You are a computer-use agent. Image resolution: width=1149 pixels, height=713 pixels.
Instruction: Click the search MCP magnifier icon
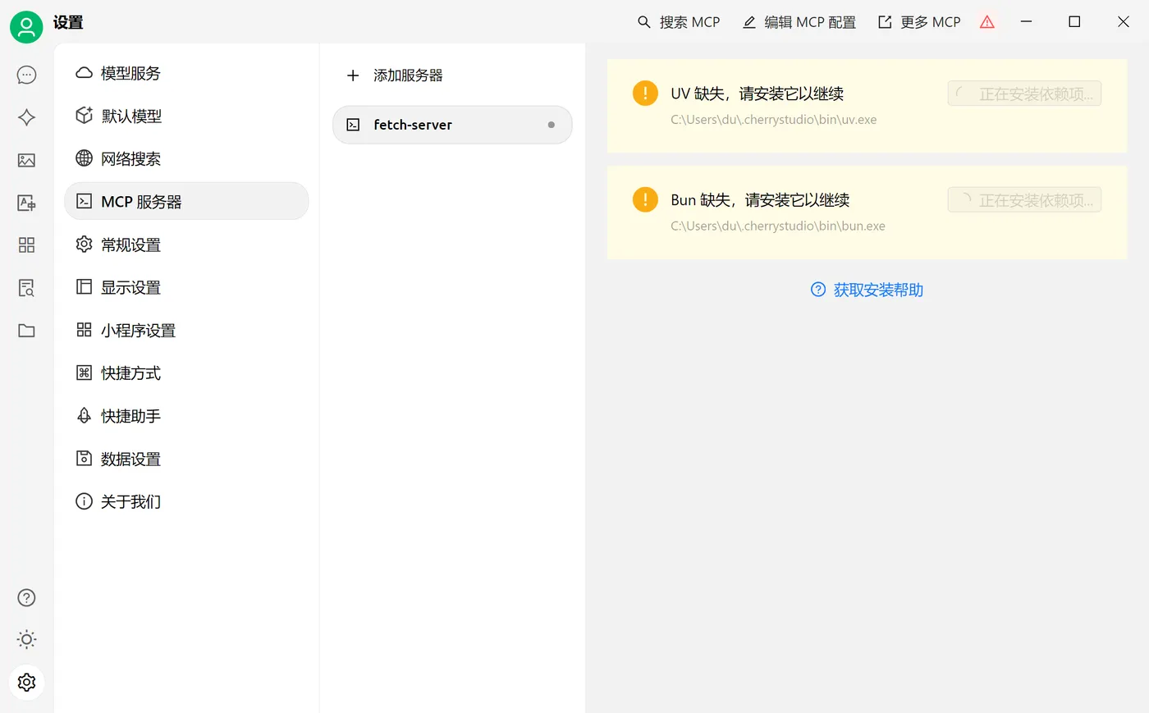643,22
